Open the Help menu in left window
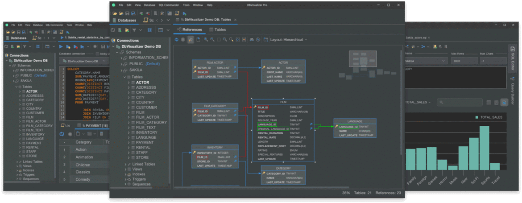This screenshot has height=203, width=522. tap(90, 25)
